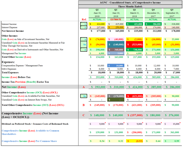This screenshot has height=147, width=183.
Task: Select the Three-Months Ended header bar
Action: tap(130, 7)
